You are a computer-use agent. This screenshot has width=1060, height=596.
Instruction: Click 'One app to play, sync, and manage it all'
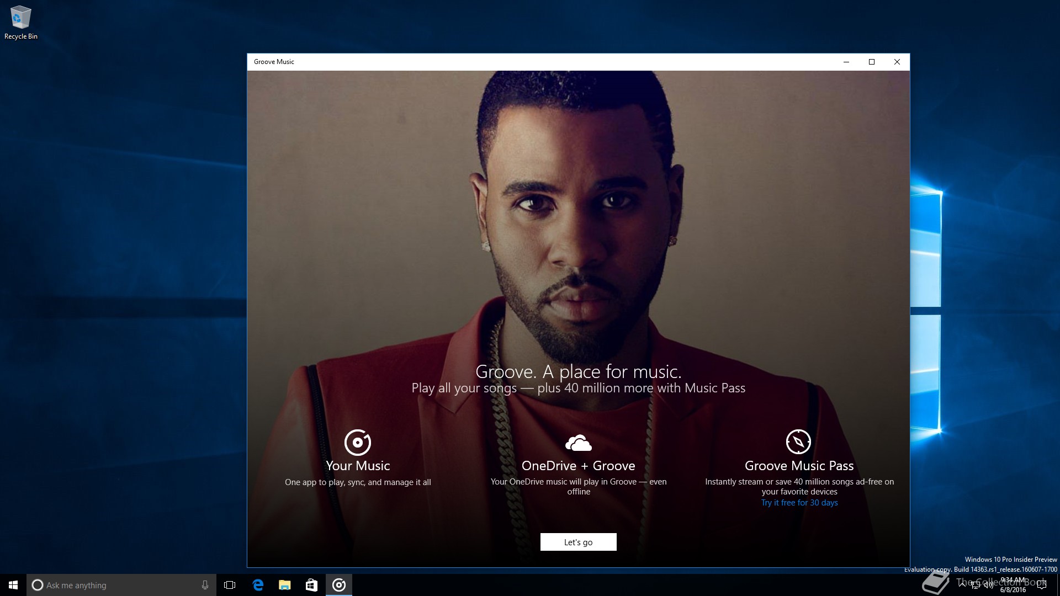coord(358,482)
